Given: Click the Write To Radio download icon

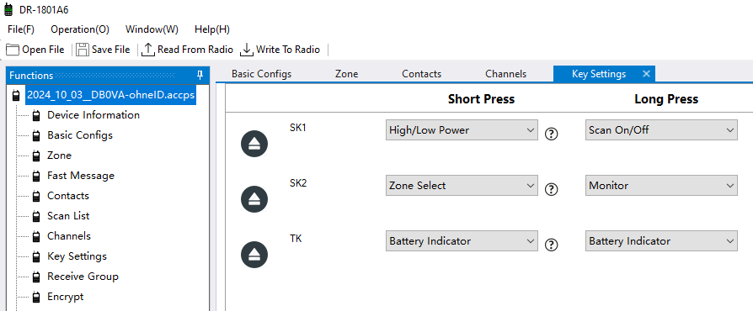Looking at the screenshot, I should coord(246,50).
